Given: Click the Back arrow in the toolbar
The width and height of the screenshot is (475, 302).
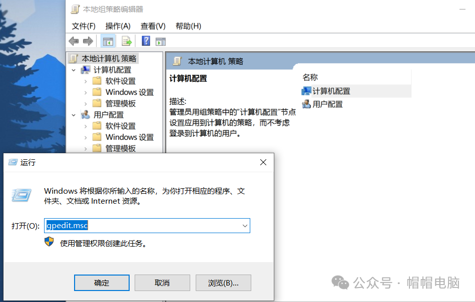Looking at the screenshot, I should [74, 41].
